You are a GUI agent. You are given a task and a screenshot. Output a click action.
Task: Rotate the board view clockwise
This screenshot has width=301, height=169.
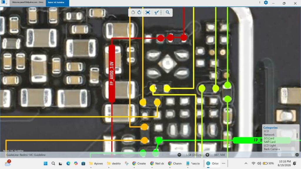(x=139, y=12)
